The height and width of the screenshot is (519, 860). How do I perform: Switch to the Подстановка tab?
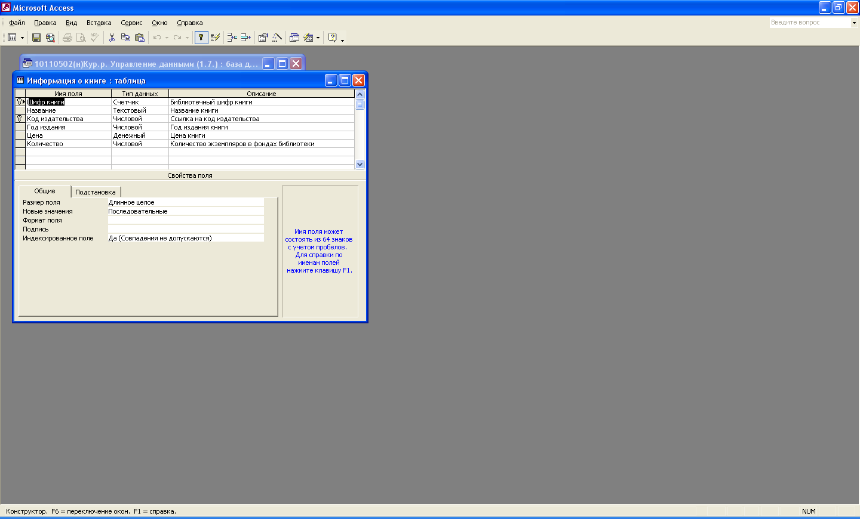96,192
